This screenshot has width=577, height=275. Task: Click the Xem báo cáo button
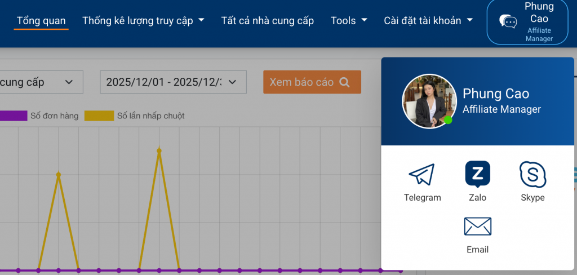[x=312, y=82]
